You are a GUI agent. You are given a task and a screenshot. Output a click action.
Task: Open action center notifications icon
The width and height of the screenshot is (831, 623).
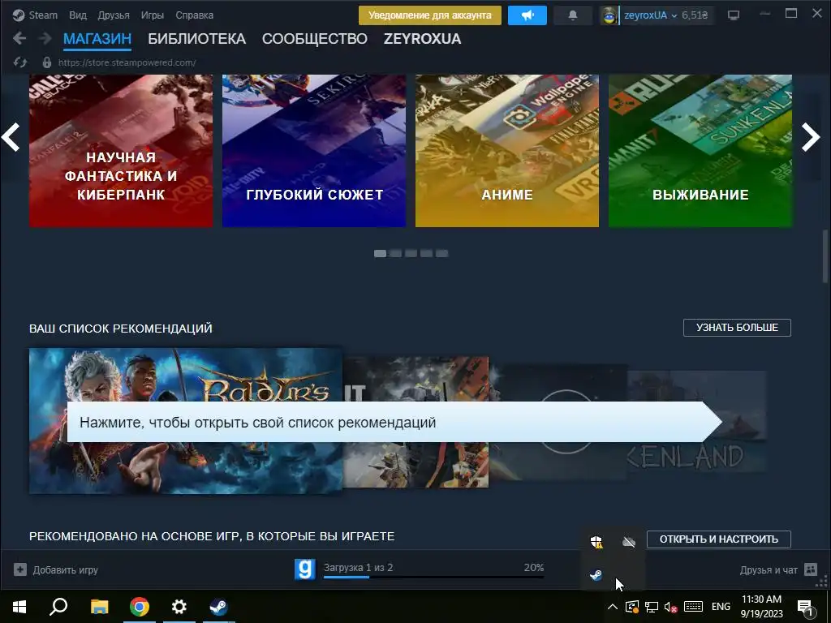point(806,608)
